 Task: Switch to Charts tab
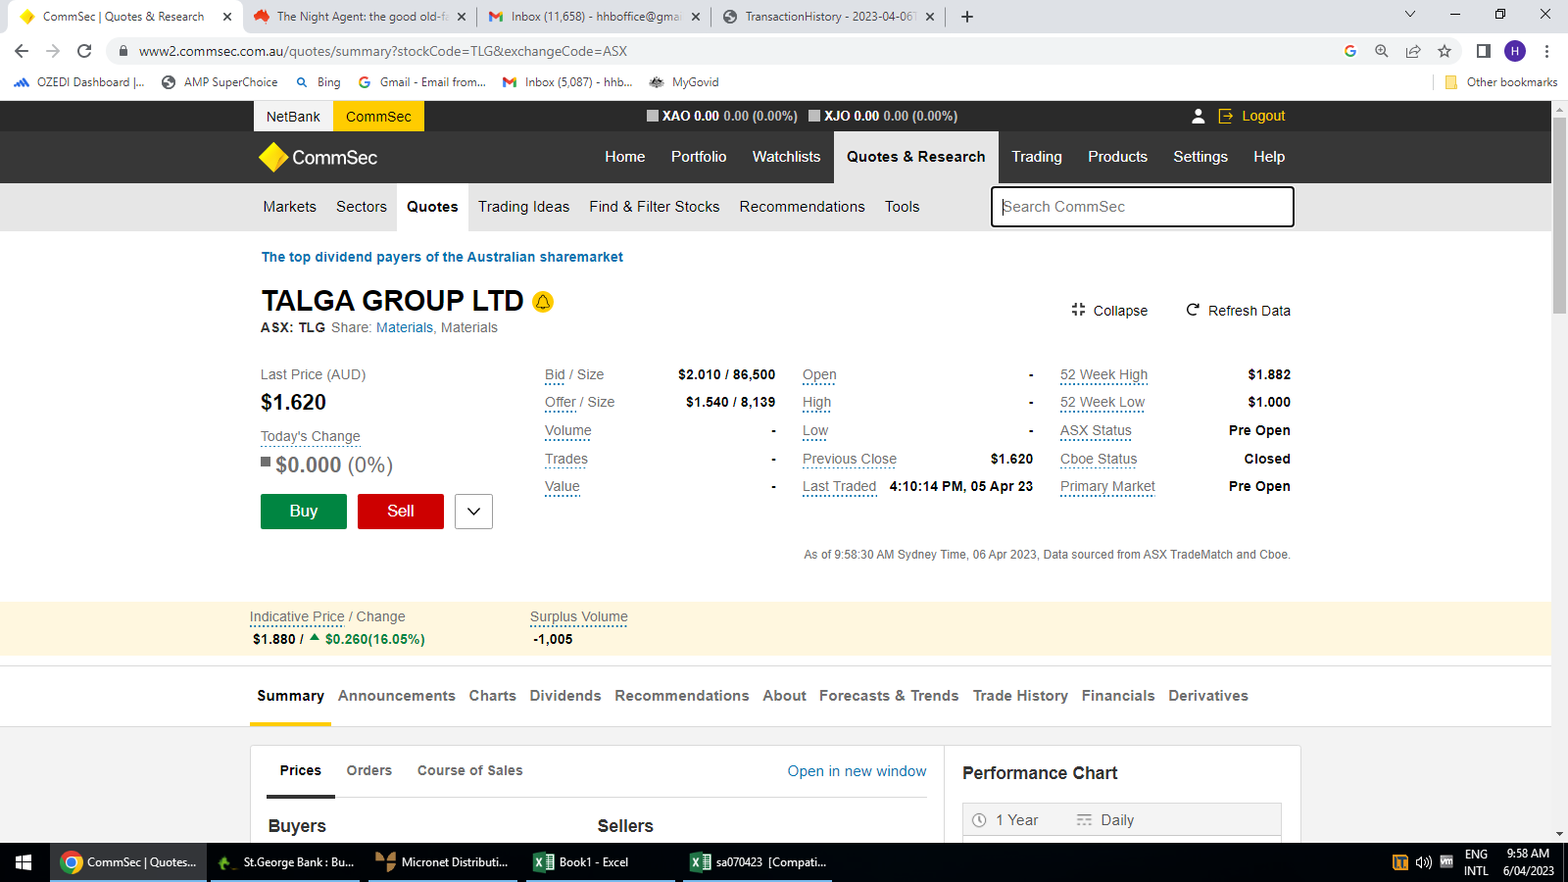(493, 696)
